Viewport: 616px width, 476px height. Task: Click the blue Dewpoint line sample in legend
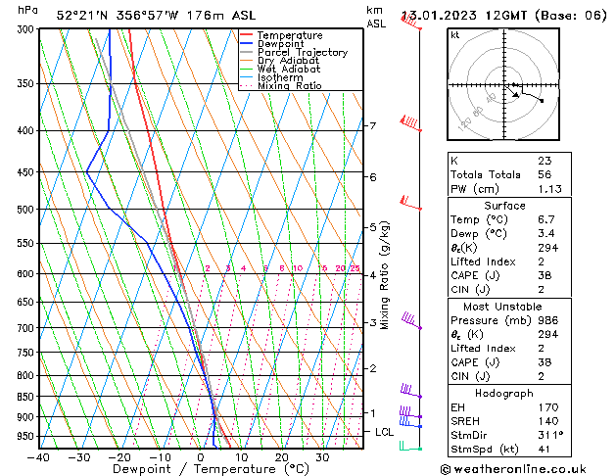click(247, 43)
